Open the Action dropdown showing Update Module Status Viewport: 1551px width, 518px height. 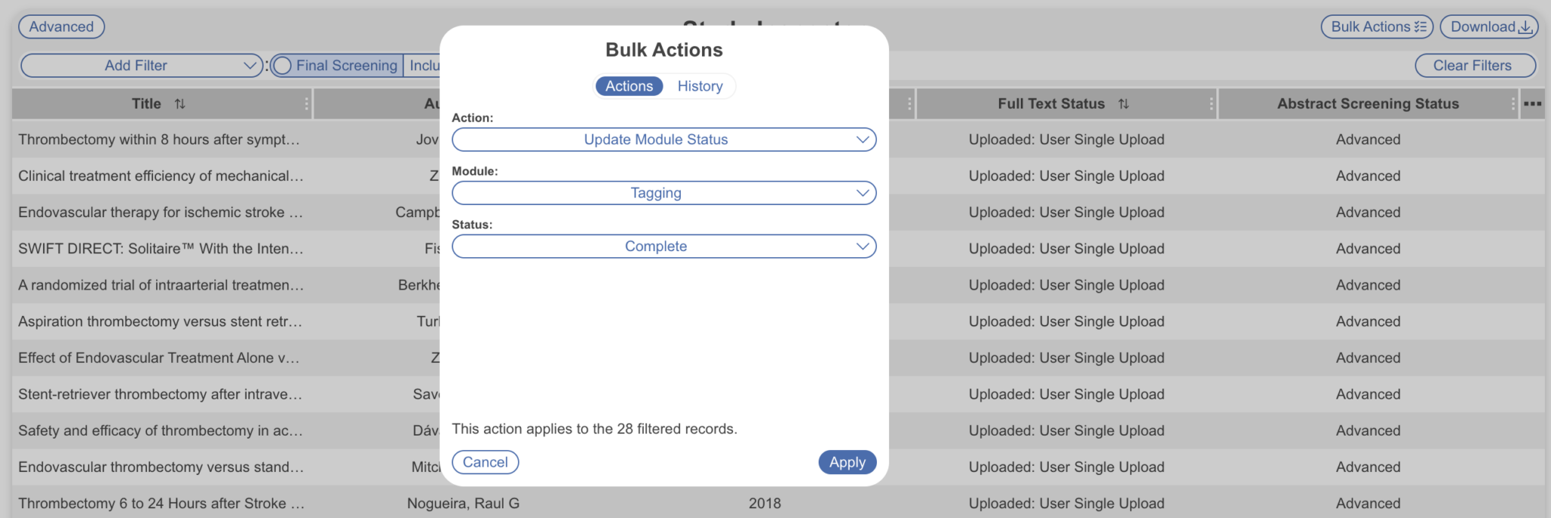(x=663, y=139)
